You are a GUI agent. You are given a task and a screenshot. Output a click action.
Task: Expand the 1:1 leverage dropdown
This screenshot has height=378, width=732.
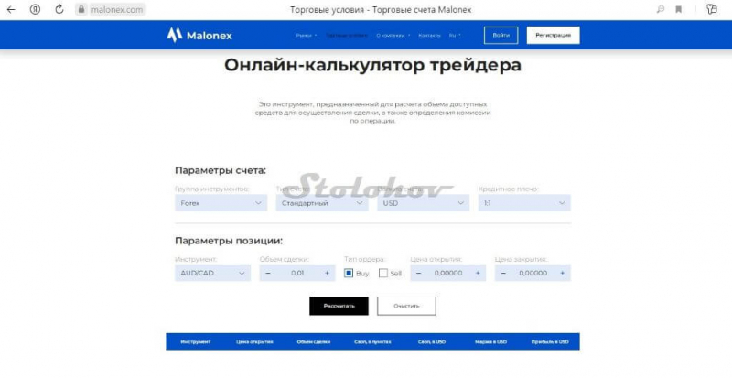(x=524, y=203)
